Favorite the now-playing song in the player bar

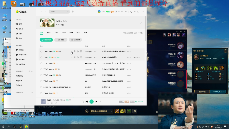48,103
